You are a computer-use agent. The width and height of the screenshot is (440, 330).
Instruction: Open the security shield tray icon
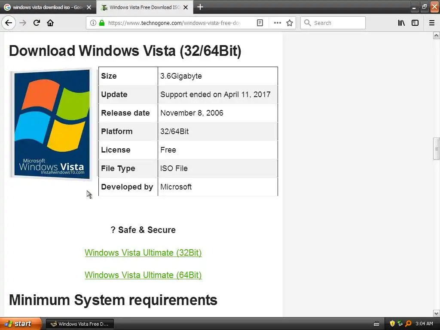pyautogui.click(x=392, y=324)
